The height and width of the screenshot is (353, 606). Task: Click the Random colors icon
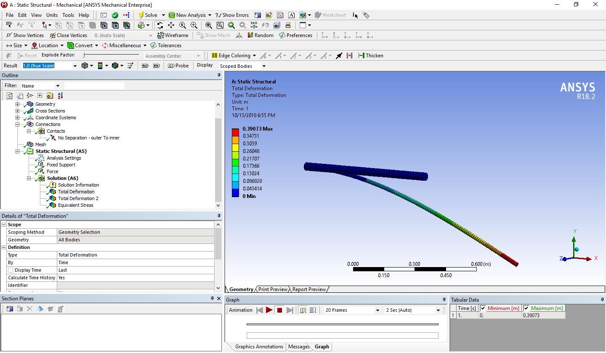tap(250, 35)
